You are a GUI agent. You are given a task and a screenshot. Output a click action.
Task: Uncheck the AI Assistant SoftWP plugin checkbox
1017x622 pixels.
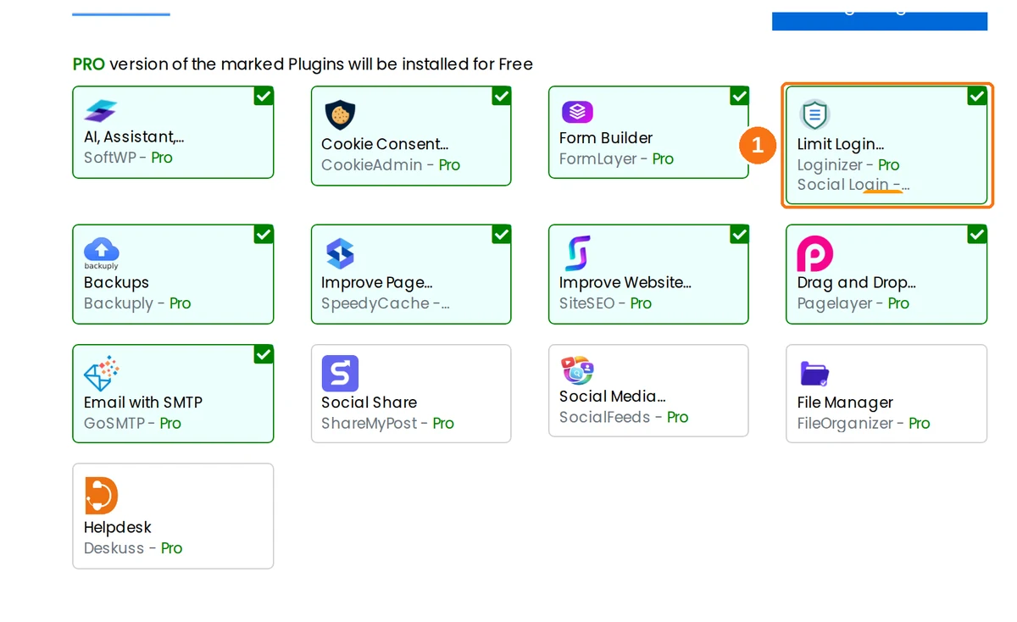click(x=264, y=96)
